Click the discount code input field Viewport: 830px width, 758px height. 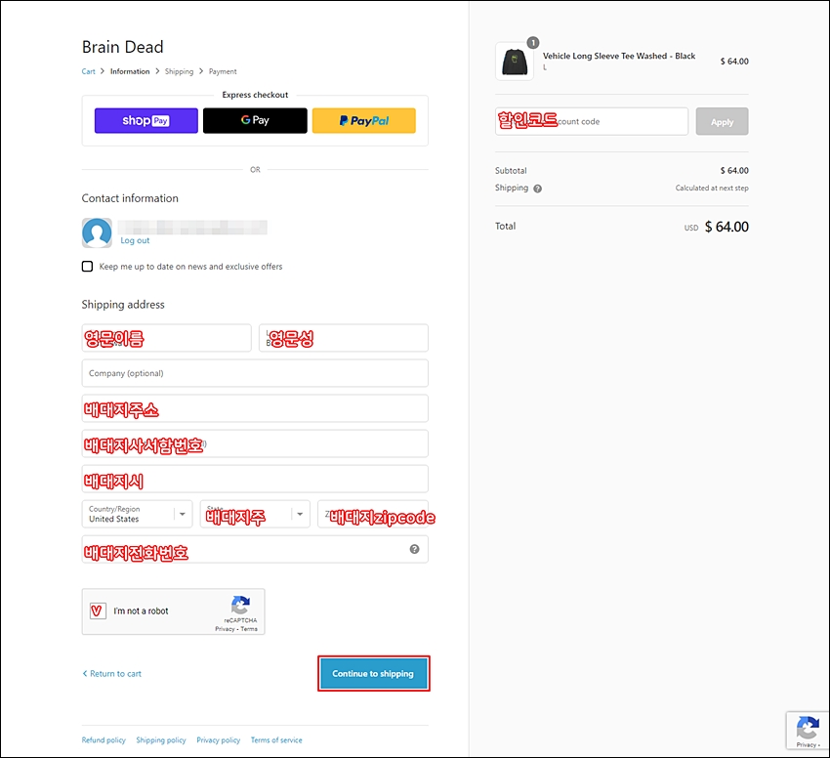[592, 121]
